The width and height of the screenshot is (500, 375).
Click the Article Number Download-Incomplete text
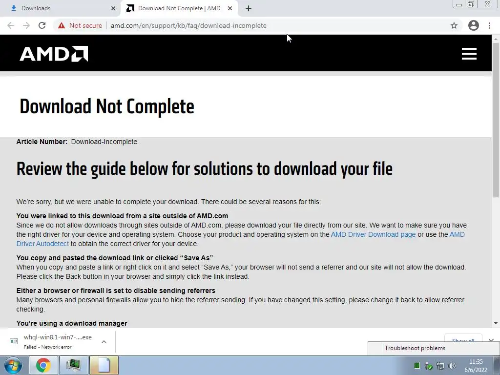point(77,142)
